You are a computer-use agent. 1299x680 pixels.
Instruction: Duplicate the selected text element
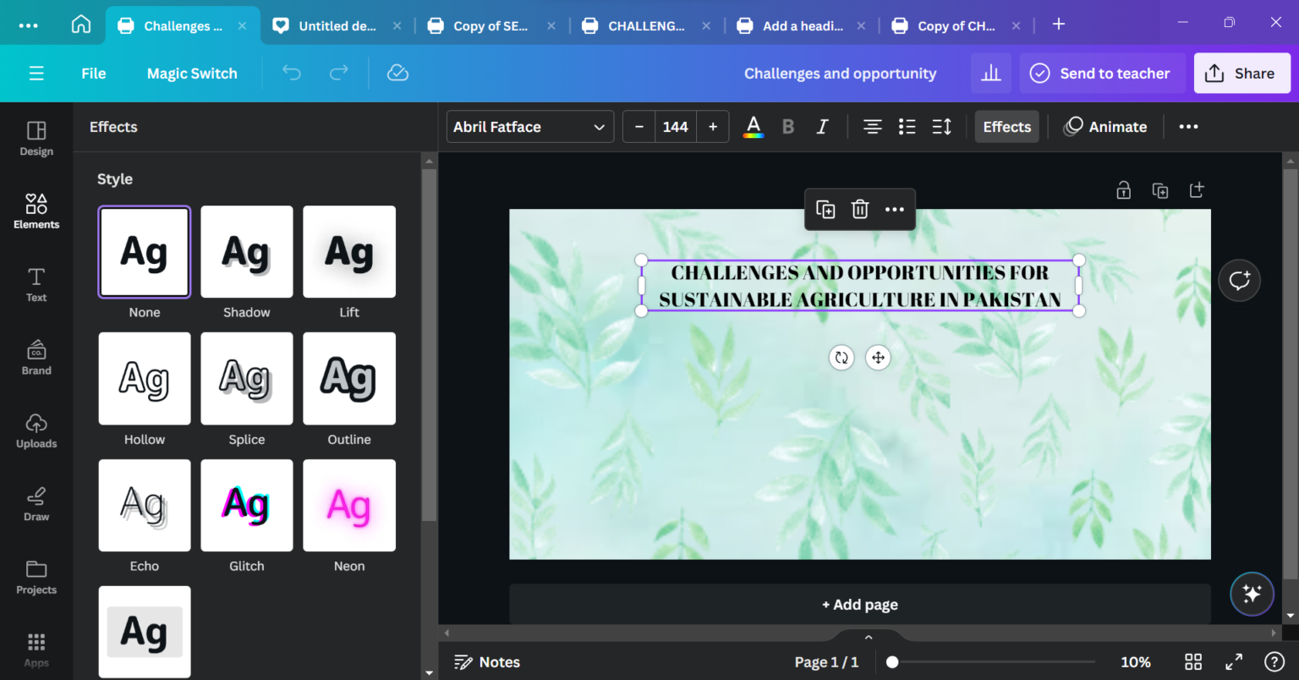[825, 209]
